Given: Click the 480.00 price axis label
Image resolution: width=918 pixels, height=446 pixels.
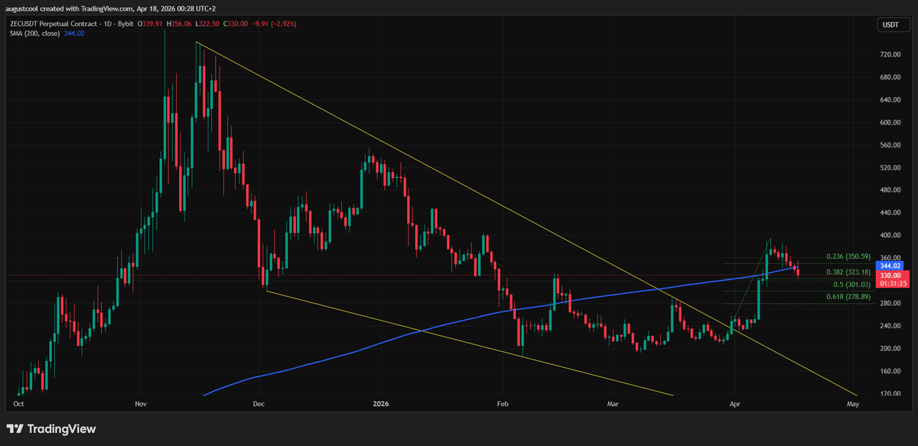Looking at the screenshot, I should point(890,190).
